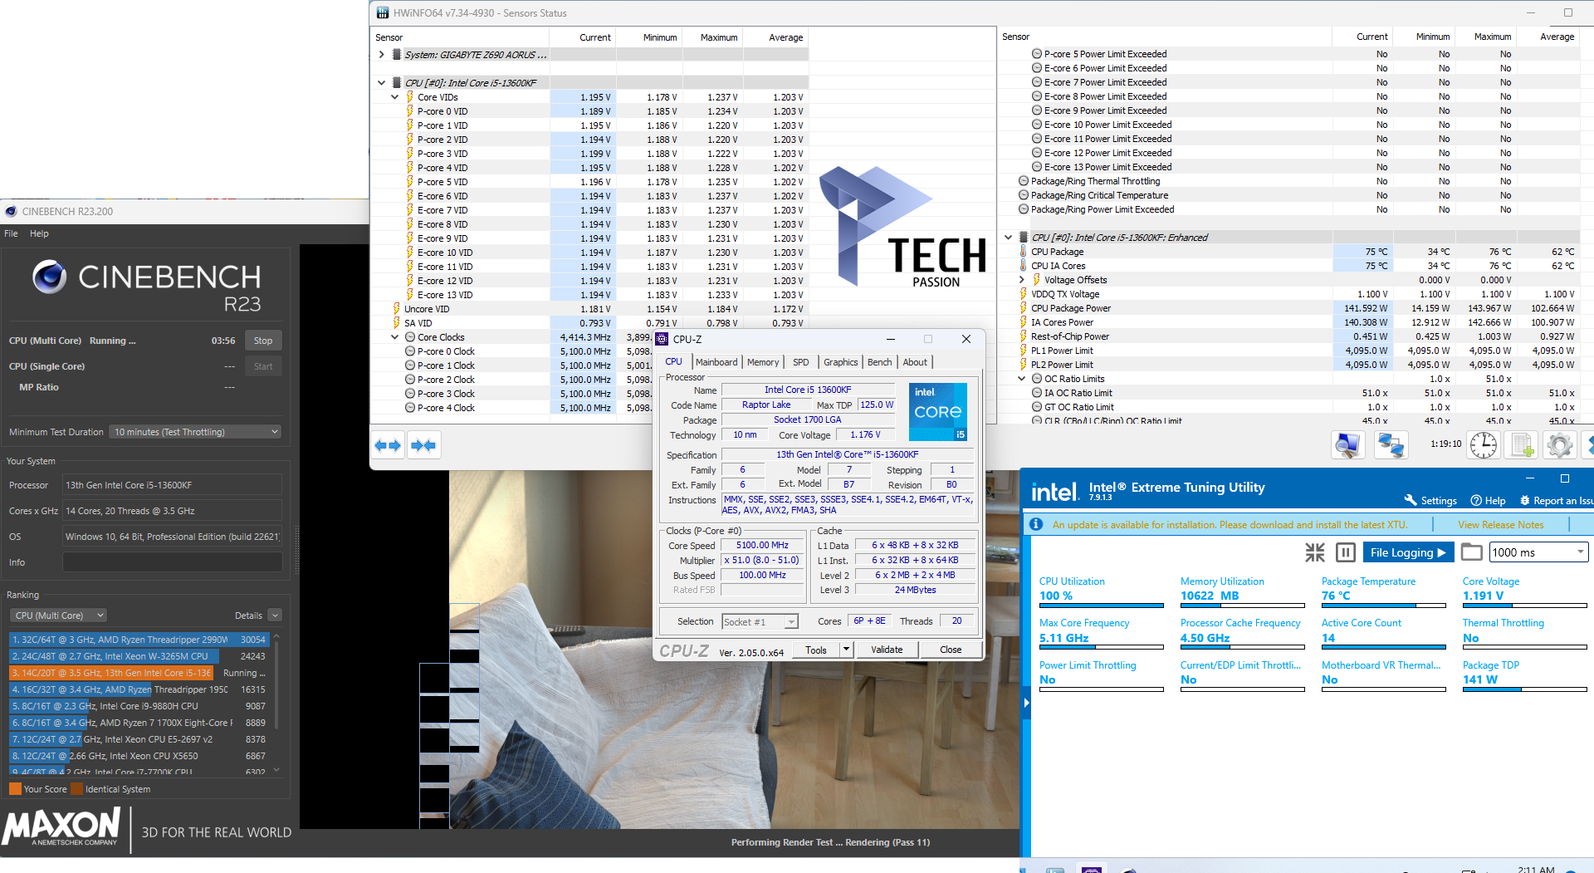Stop the Cinebench Multi Core test
1594x873 pixels.
[x=263, y=341]
